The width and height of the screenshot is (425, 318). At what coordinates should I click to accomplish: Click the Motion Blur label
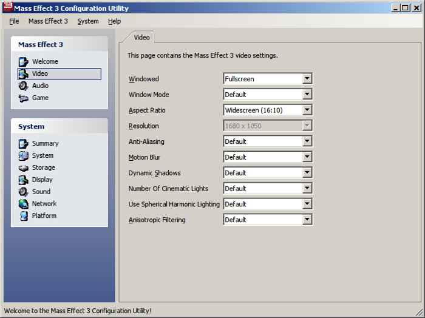pos(144,157)
